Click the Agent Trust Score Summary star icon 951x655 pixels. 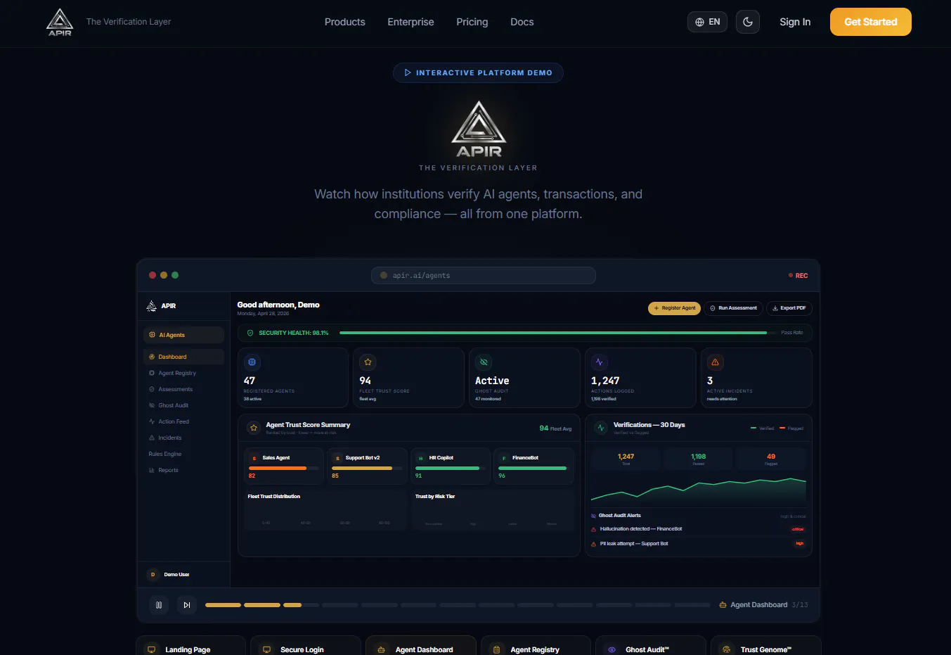click(254, 427)
